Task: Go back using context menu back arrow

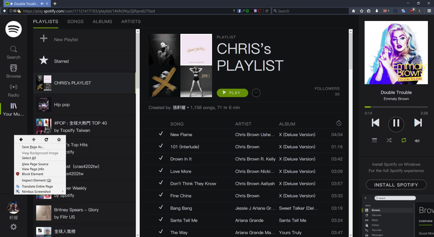Action: 21,139
